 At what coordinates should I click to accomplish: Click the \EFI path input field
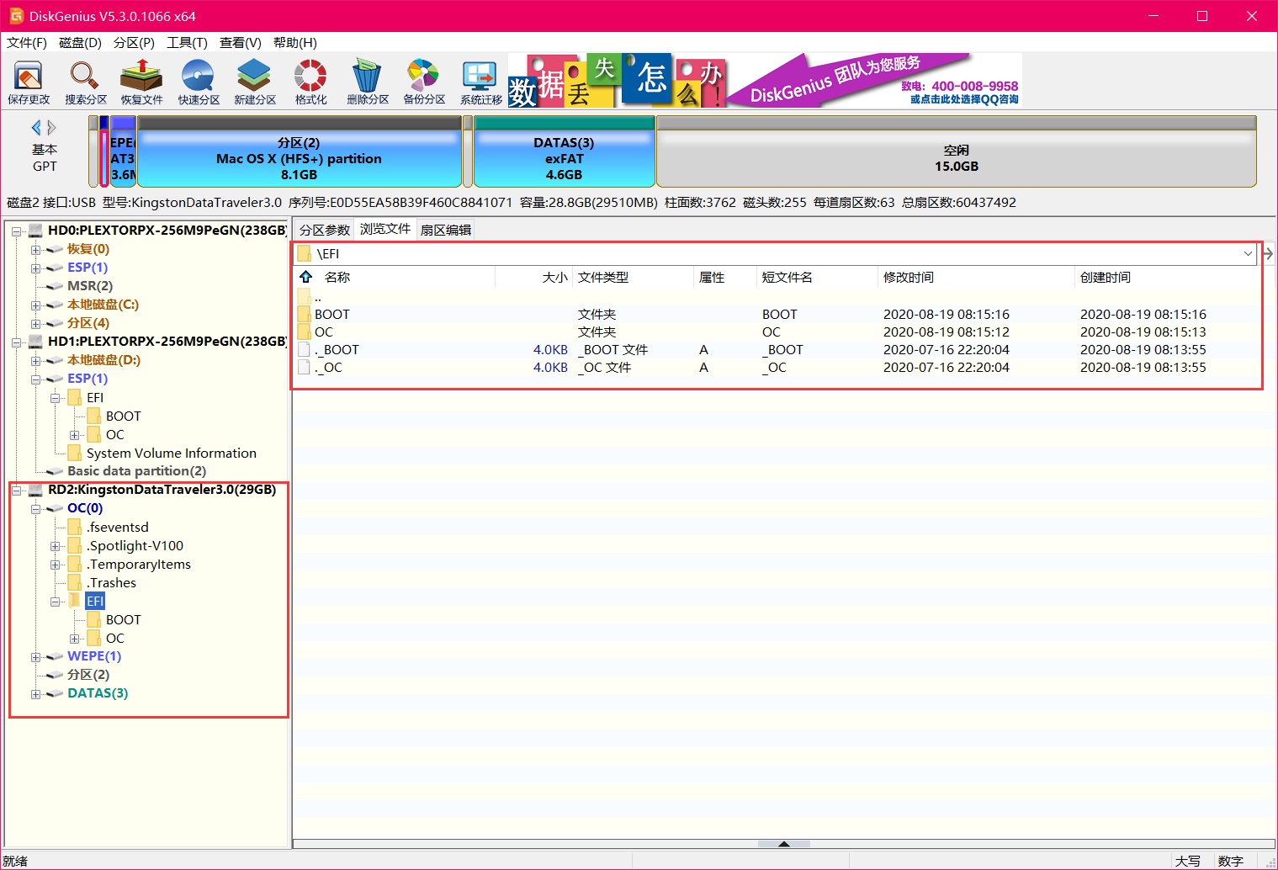point(774,253)
